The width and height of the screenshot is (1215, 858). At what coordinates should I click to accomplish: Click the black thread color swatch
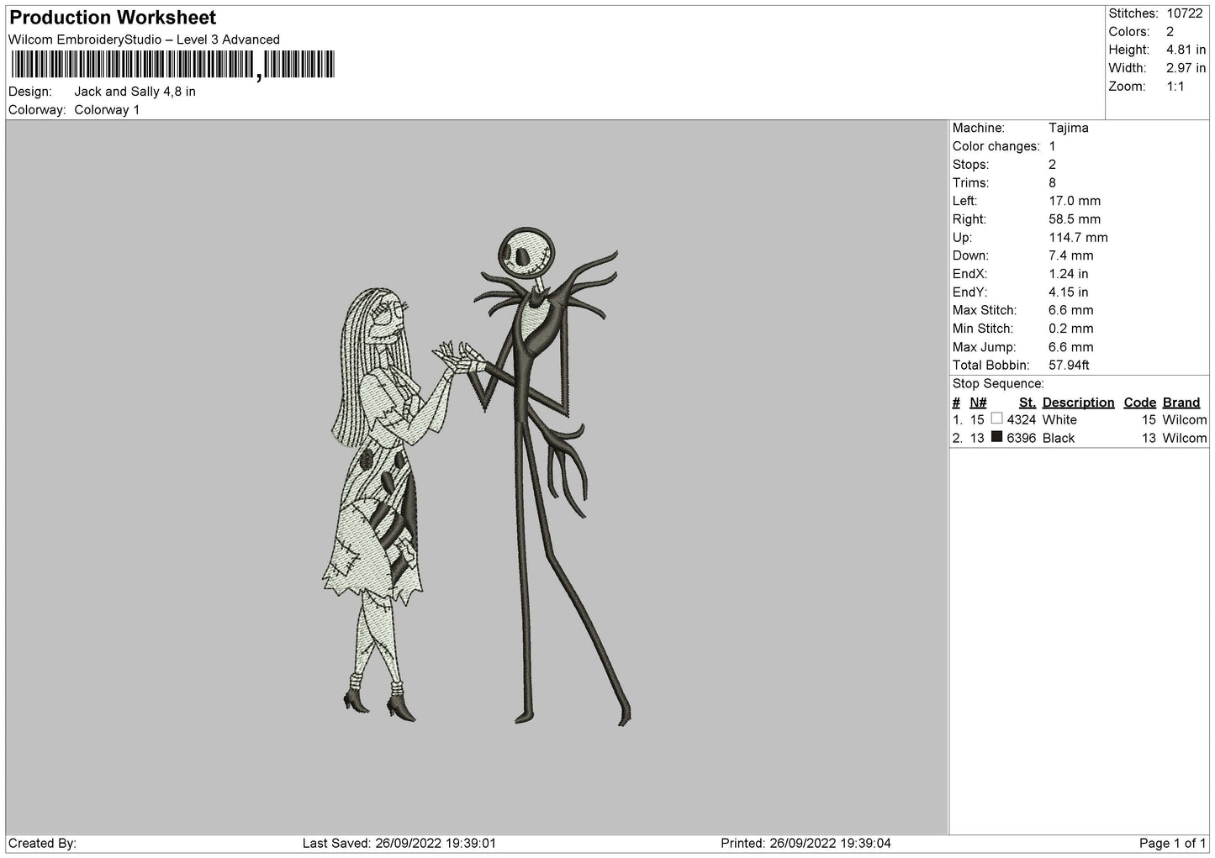(x=996, y=437)
